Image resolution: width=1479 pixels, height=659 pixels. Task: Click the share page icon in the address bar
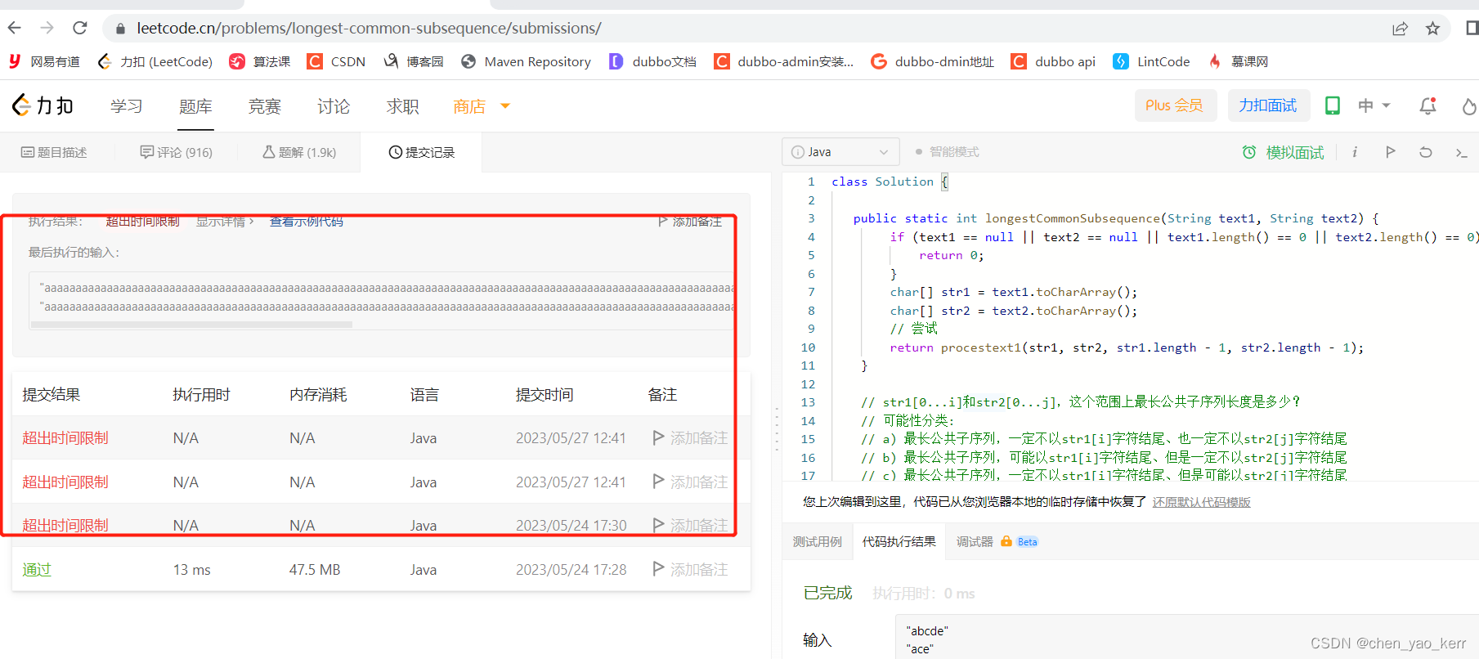click(1400, 29)
